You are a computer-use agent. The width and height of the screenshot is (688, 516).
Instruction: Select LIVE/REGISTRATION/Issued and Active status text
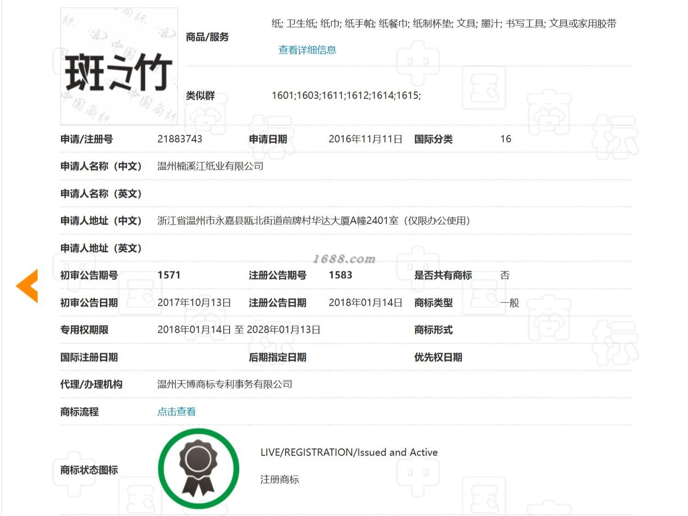[x=349, y=452]
